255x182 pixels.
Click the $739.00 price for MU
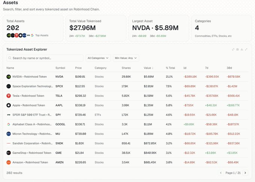click(x=81, y=134)
